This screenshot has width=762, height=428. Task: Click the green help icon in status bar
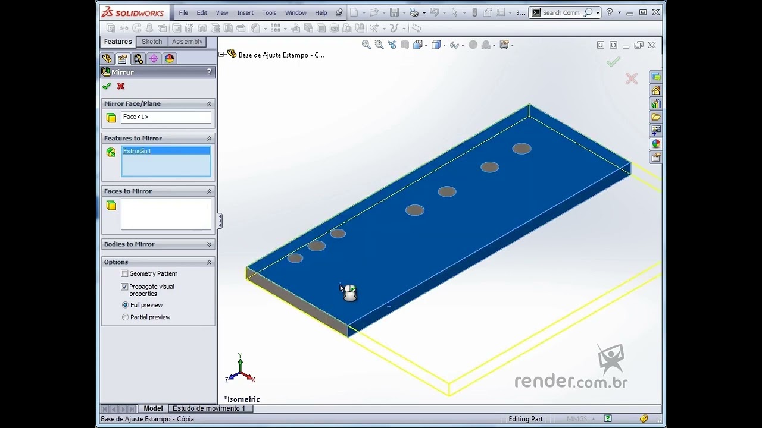[608, 418]
